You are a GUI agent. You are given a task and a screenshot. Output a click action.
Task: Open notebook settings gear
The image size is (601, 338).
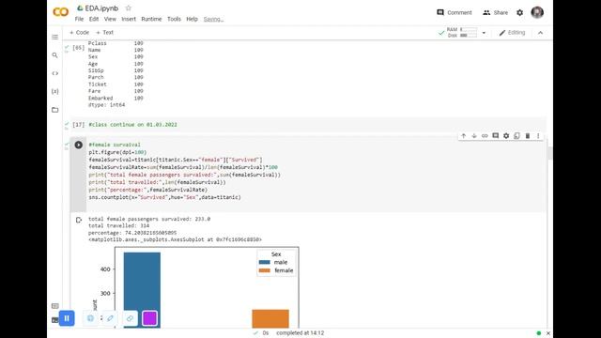[519, 12]
